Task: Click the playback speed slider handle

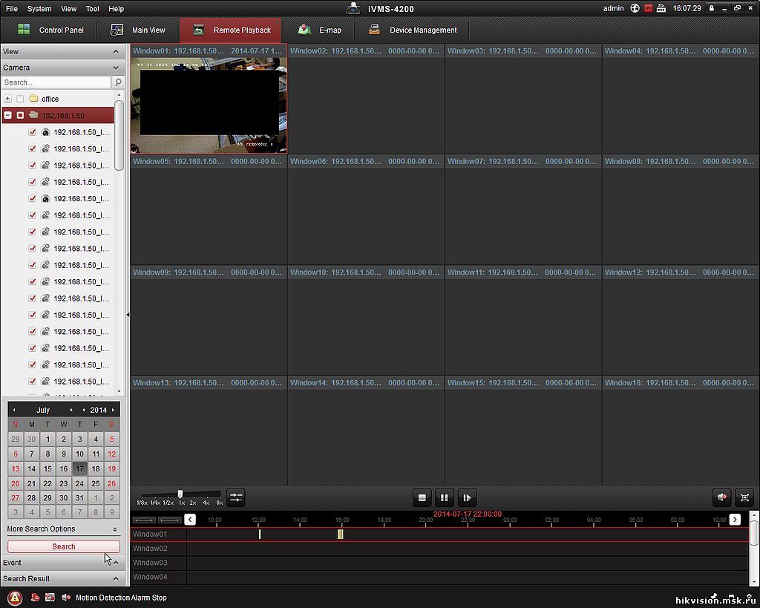Action: coord(180,494)
